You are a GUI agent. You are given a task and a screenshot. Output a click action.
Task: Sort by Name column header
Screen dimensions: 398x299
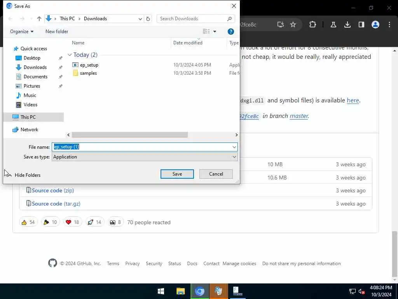78,43
